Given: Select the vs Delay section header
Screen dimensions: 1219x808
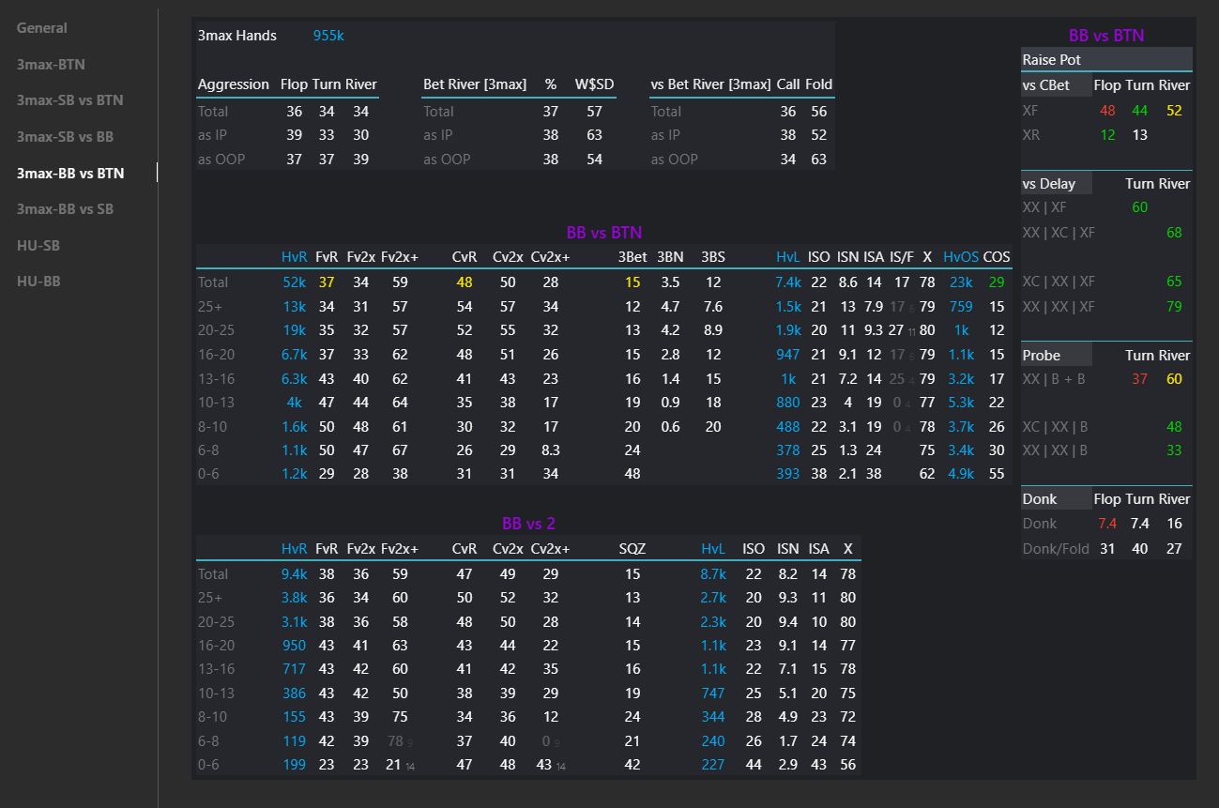Looking at the screenshot, I should click(1048, 184).
